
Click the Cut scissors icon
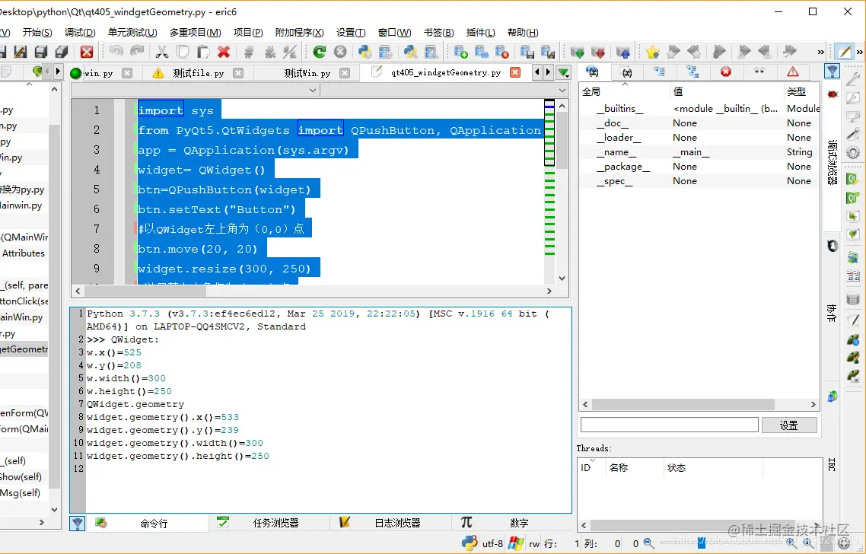coord(162,52)
